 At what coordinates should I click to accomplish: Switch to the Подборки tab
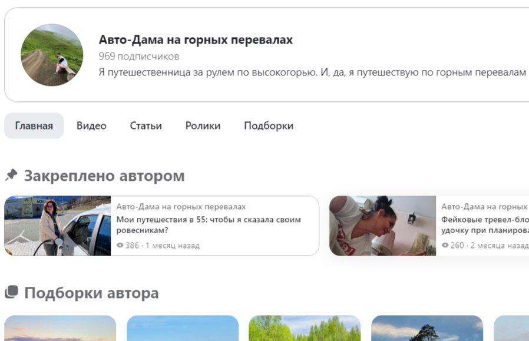(x=267, y=125)
